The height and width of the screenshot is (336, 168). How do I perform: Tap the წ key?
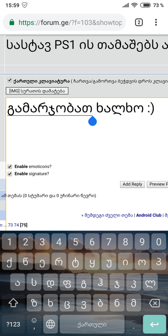(x=26, y=262)
